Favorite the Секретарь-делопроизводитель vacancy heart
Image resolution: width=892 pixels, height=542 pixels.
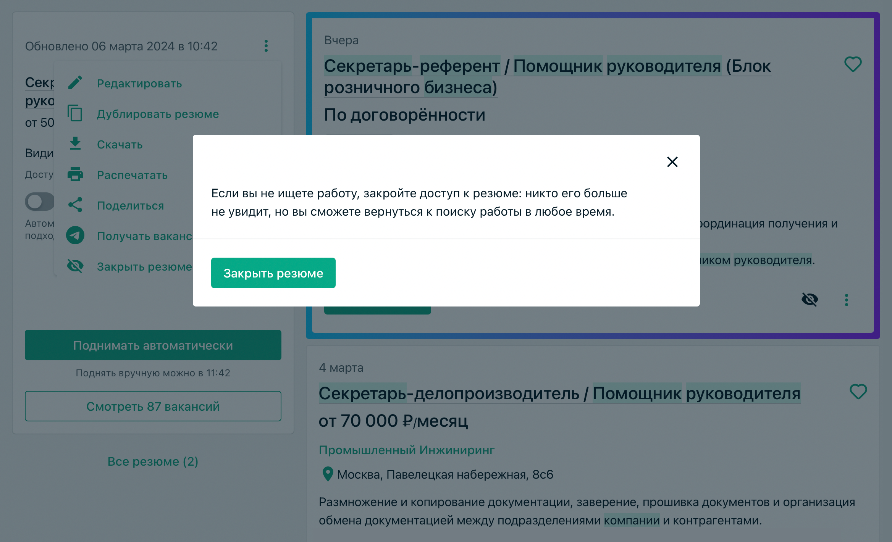tap(858, 392)
